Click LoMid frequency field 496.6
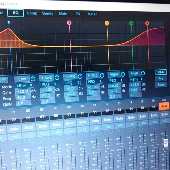Screen dimensions: 170x170 tap(71, 94)
